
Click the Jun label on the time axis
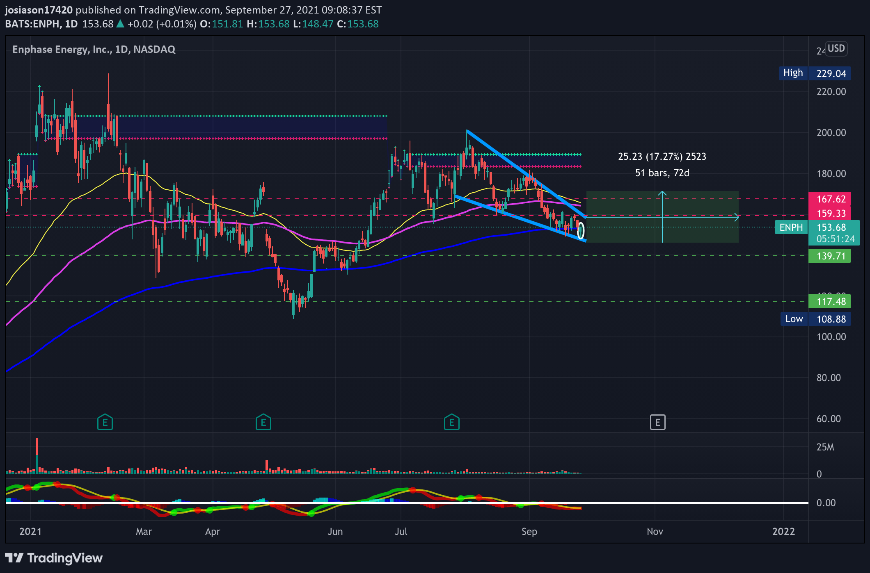(x=335, y=532)
